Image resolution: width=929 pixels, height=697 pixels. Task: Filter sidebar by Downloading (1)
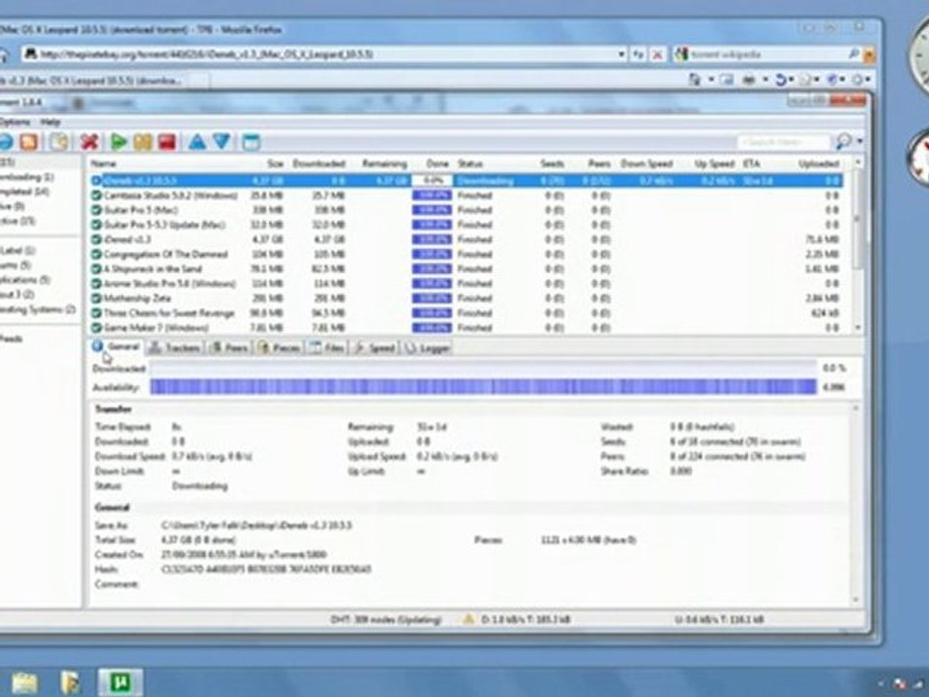[x=27, y=177]
